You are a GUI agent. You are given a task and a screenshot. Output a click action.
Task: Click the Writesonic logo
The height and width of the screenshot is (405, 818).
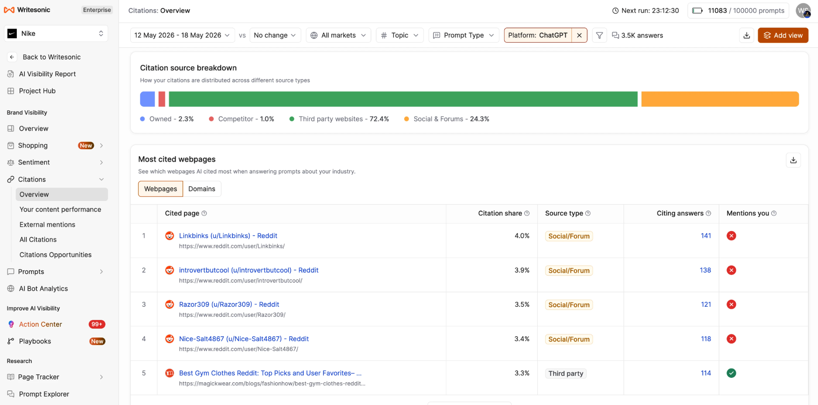click(27, 10)
